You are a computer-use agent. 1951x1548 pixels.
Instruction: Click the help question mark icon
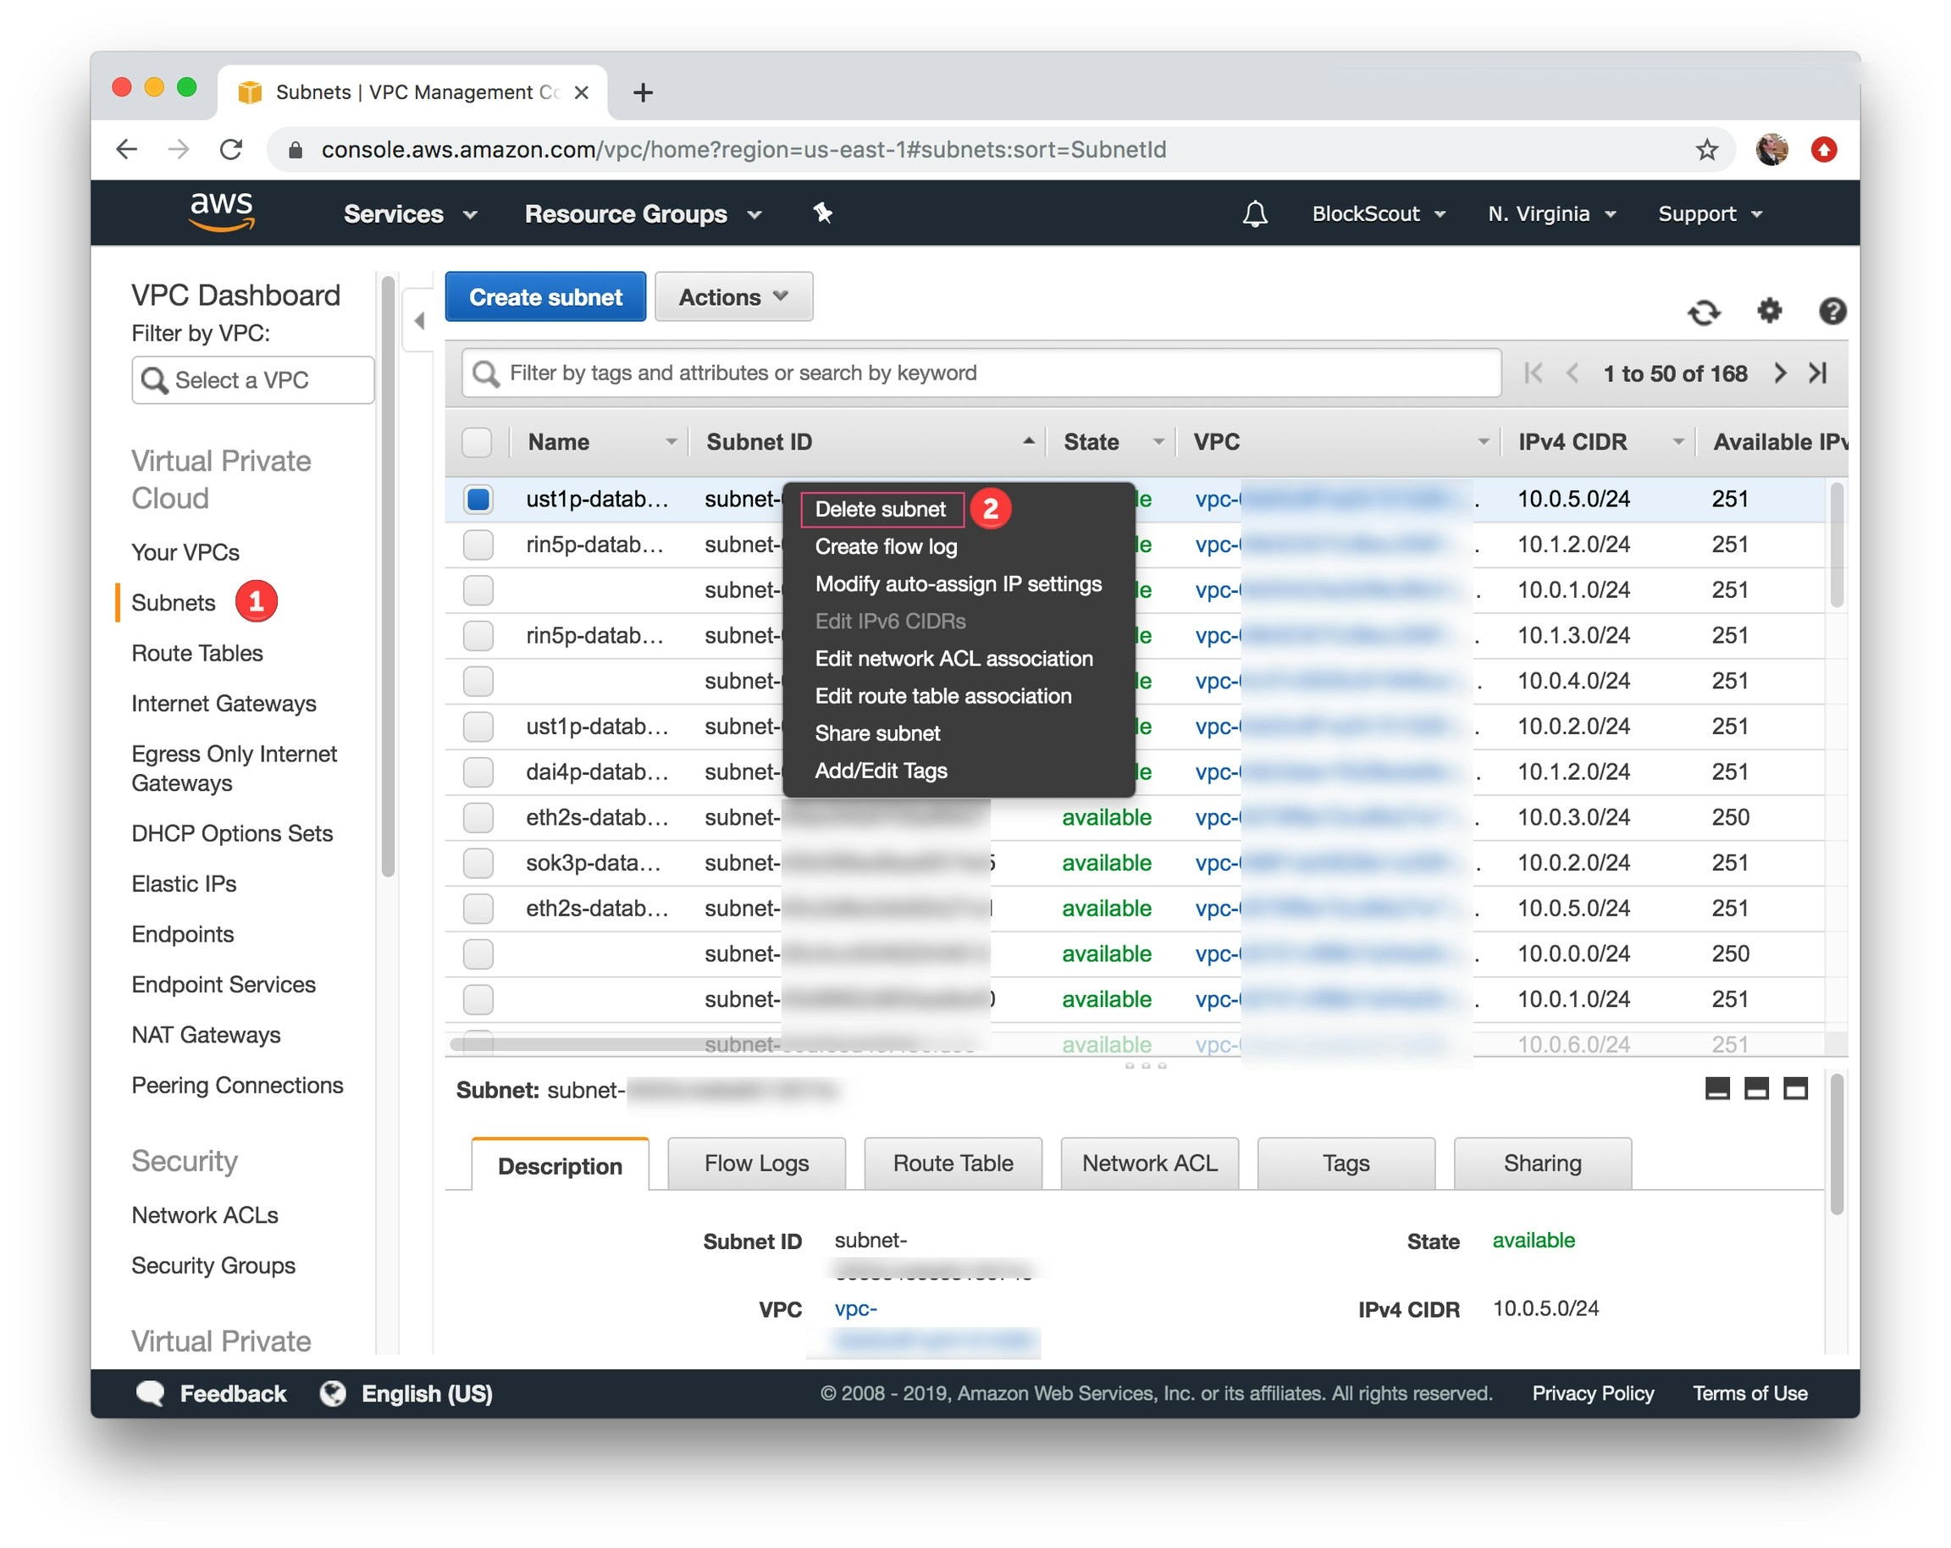(1832, 312)
